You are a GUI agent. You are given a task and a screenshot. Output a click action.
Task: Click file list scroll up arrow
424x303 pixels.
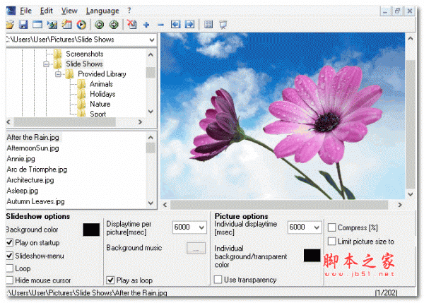[151, 138]
